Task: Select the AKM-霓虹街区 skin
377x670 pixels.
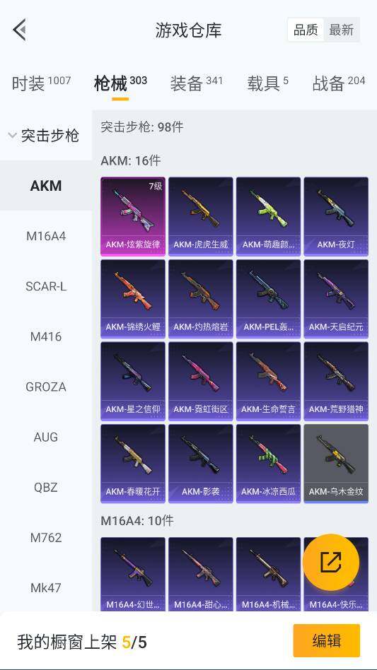Action: point(200,381)
